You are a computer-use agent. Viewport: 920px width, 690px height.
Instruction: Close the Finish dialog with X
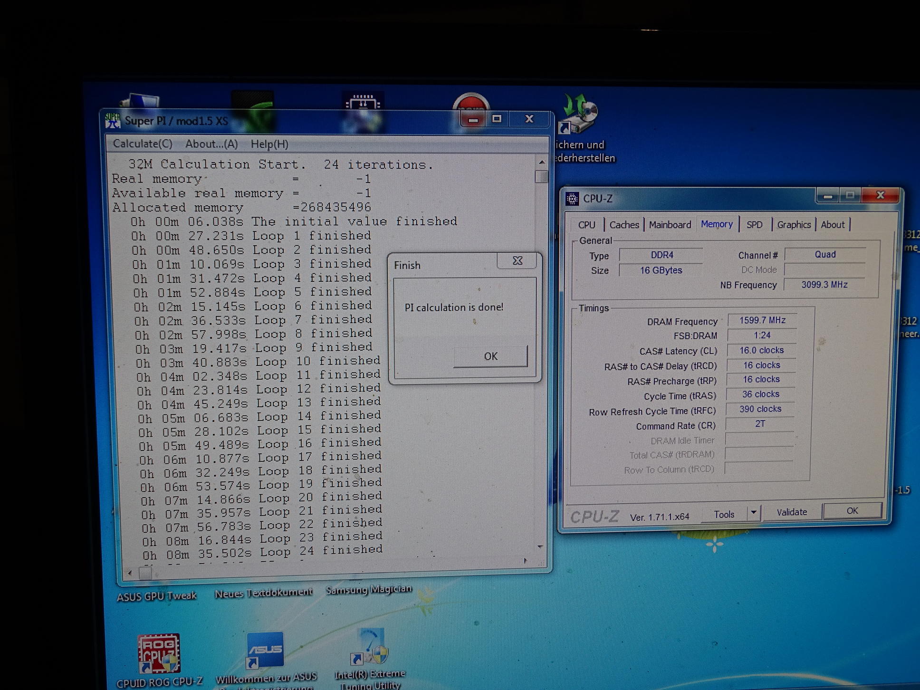pyautogui.click(x=517, y=261)
